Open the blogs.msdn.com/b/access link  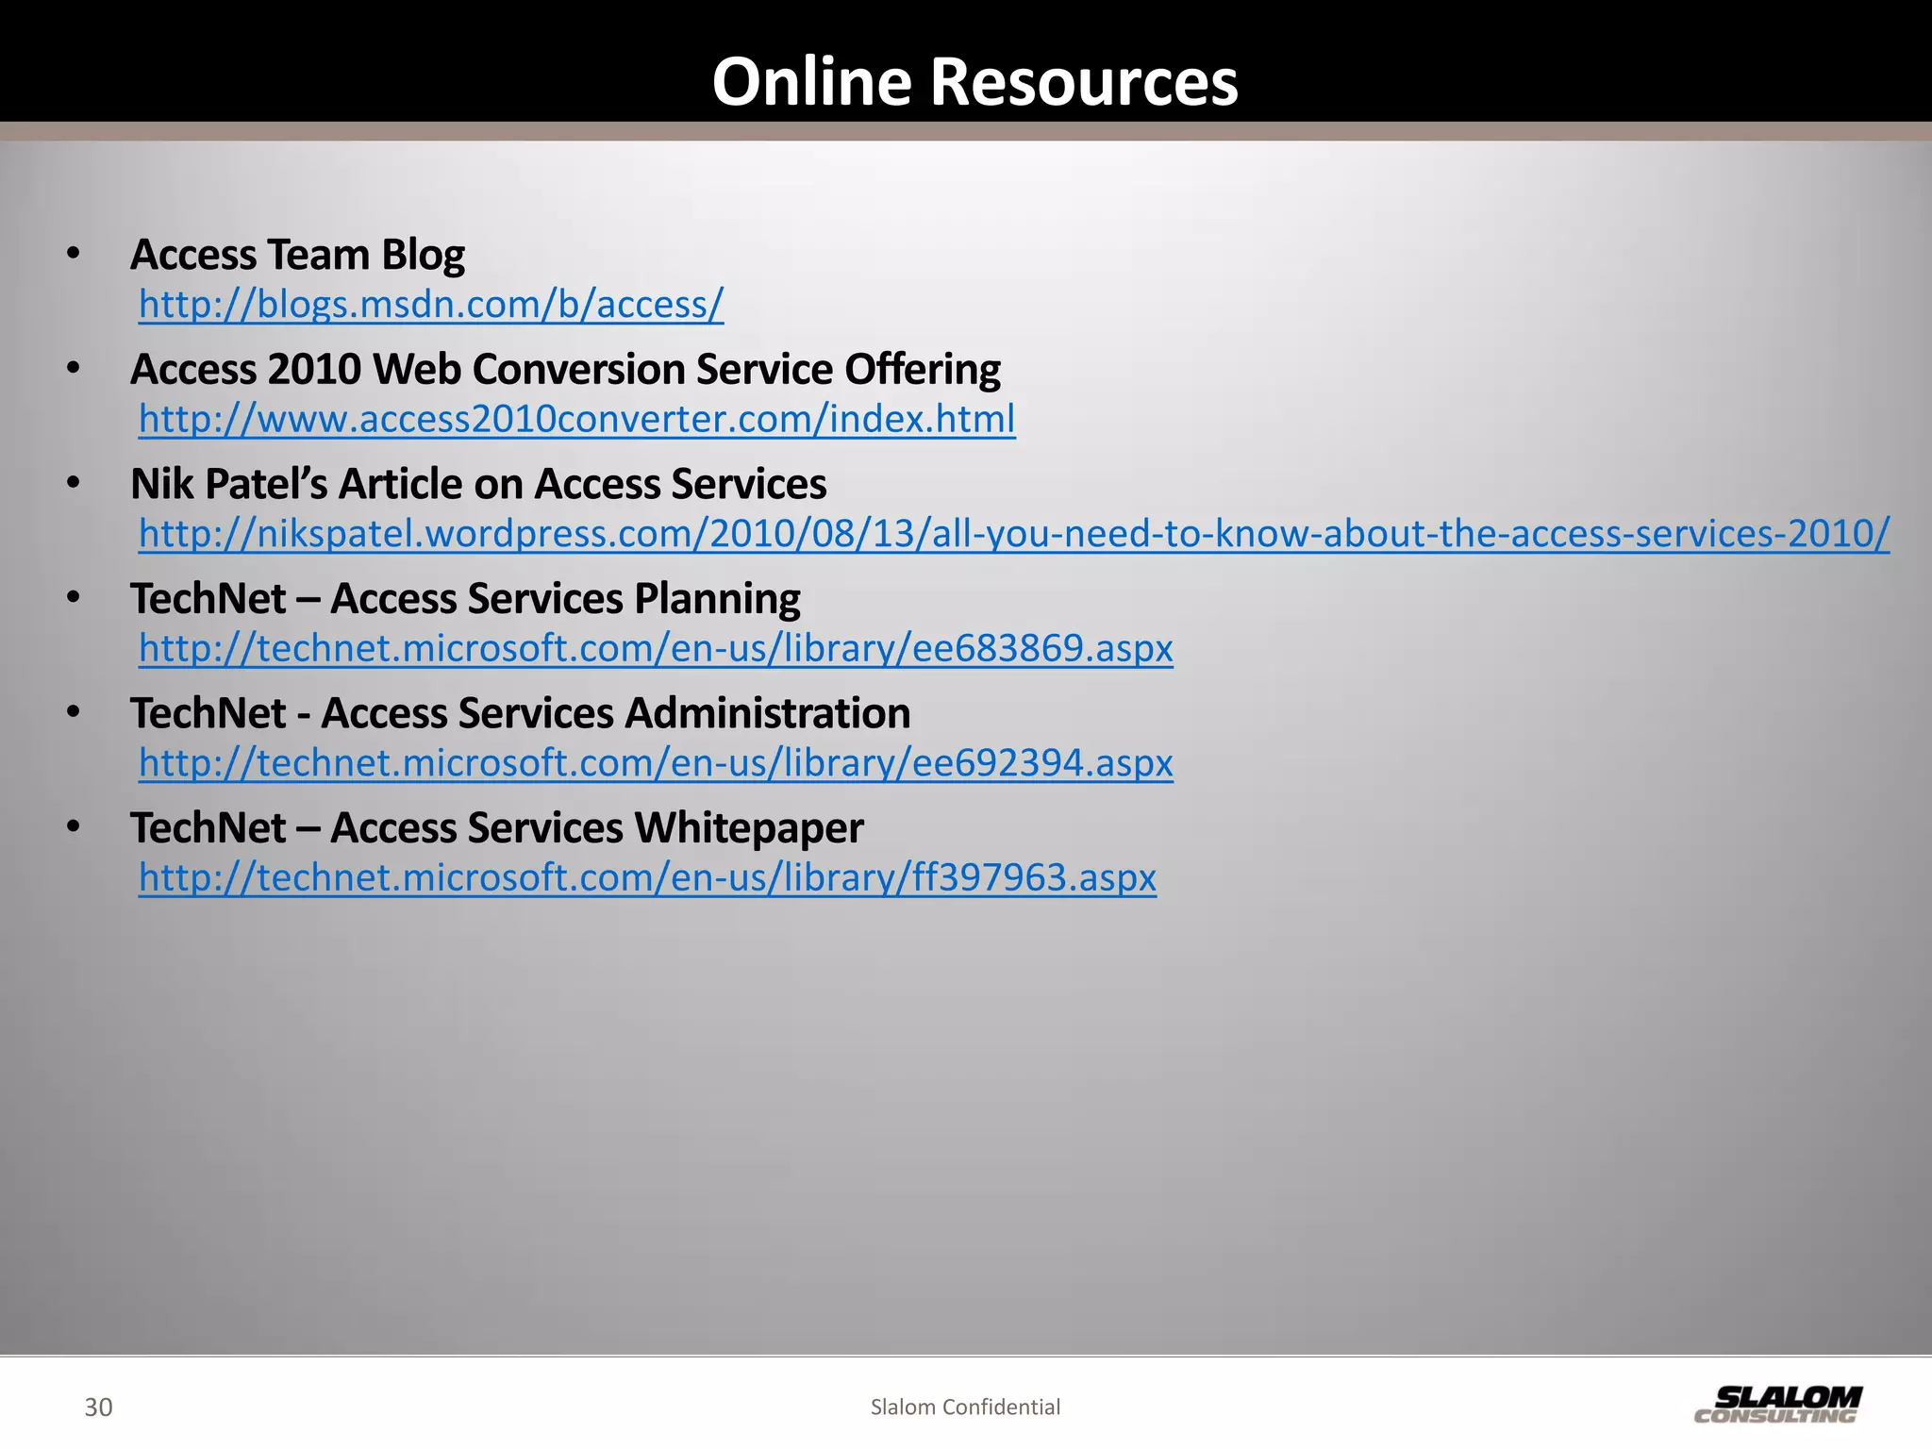pos(431,305)
